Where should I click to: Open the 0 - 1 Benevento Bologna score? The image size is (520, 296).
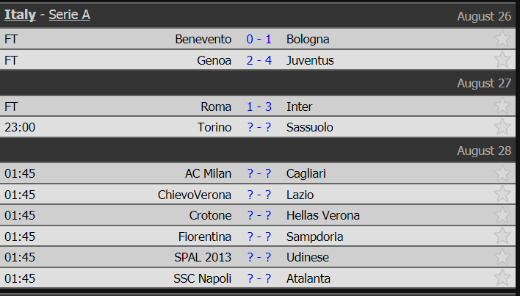[x=259, y=39]
